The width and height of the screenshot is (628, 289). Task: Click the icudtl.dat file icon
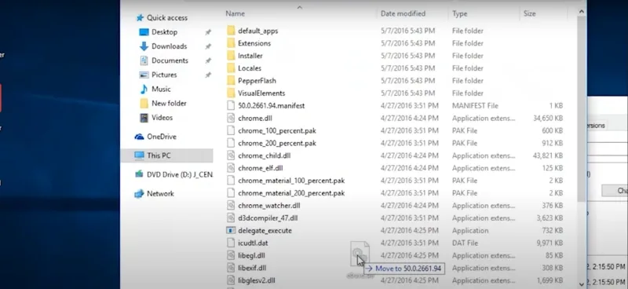click(x=230, y=243)
